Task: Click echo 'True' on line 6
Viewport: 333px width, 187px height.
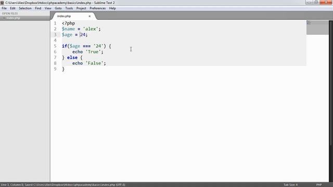Action: 87,52
